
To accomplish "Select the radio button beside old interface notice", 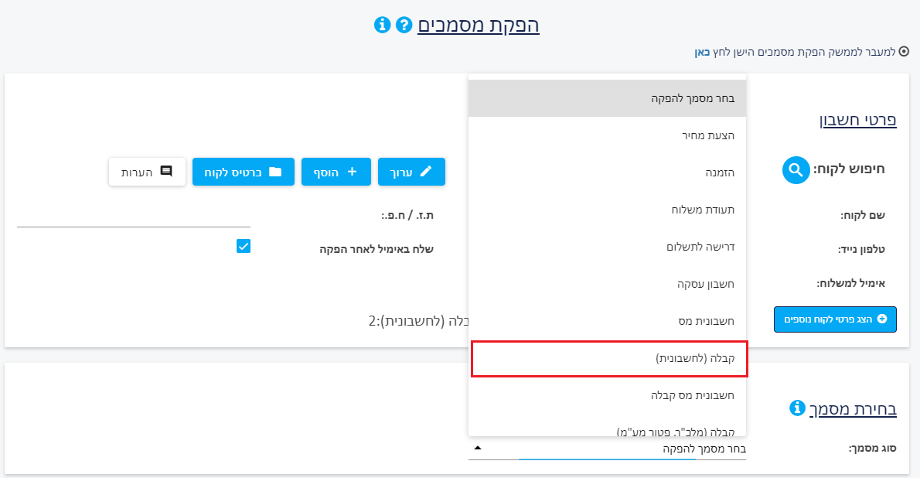I will pyautogui.click(x=905, y=52).
